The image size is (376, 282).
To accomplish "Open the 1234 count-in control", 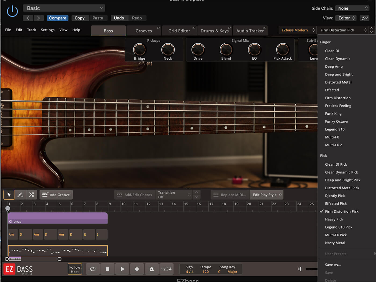I will coord(166,269).
